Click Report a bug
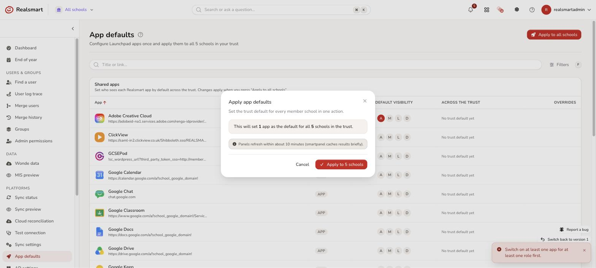 tap(574, 229)
